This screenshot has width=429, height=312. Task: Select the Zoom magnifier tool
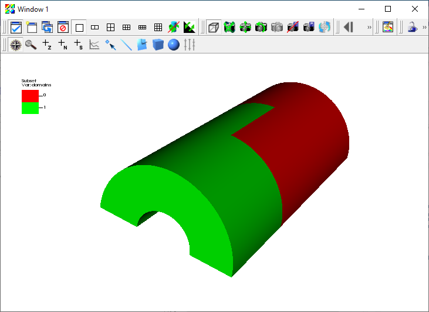click(x=31, y=45)
